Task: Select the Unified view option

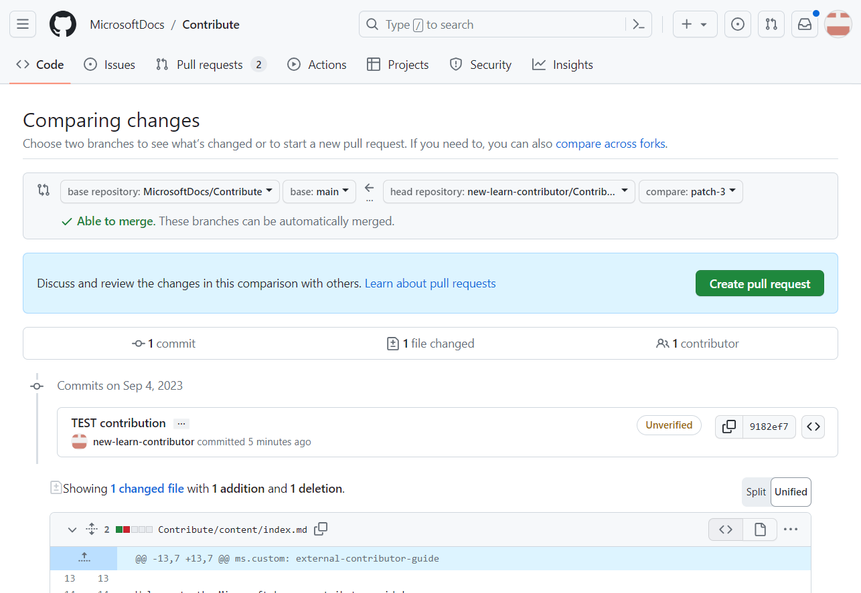Action: pyautogui.click(x=791, y=491)
